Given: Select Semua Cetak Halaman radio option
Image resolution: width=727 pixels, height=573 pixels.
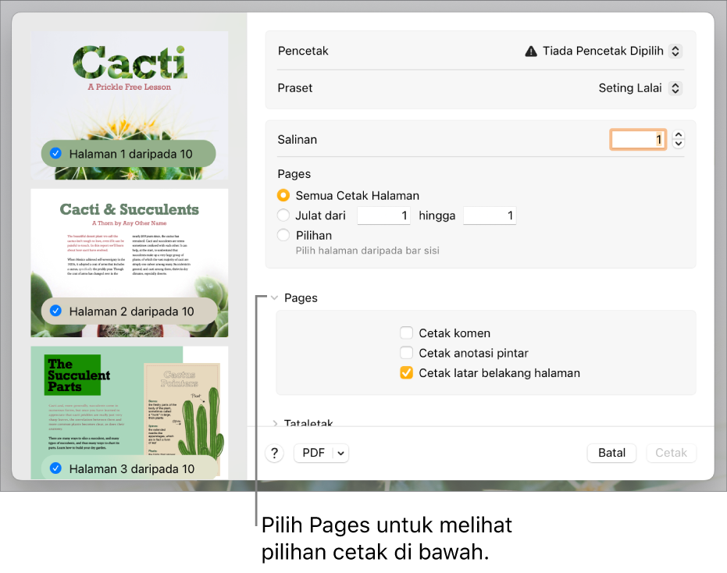Looking at the screenshot, I should click(283, 196).
